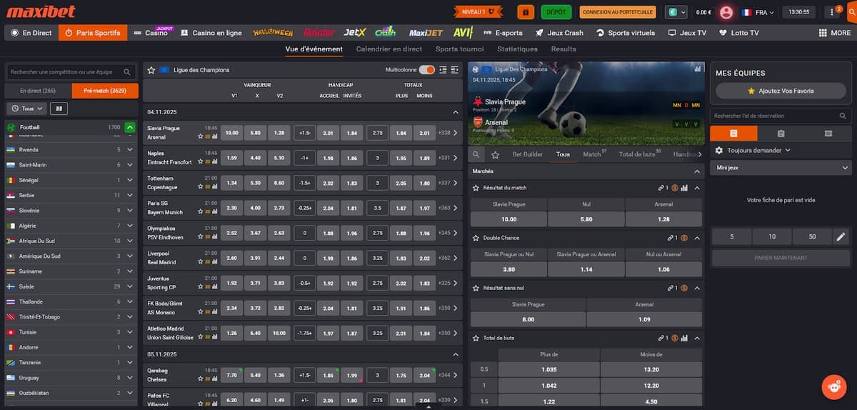Select the Pré-match (3629) tab

pos(105,91)
